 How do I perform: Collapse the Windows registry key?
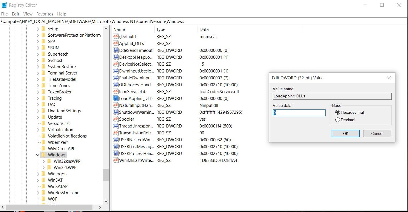click(38, 155)
